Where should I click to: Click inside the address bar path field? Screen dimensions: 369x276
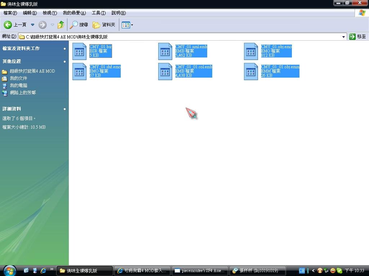tap(180, 37)
